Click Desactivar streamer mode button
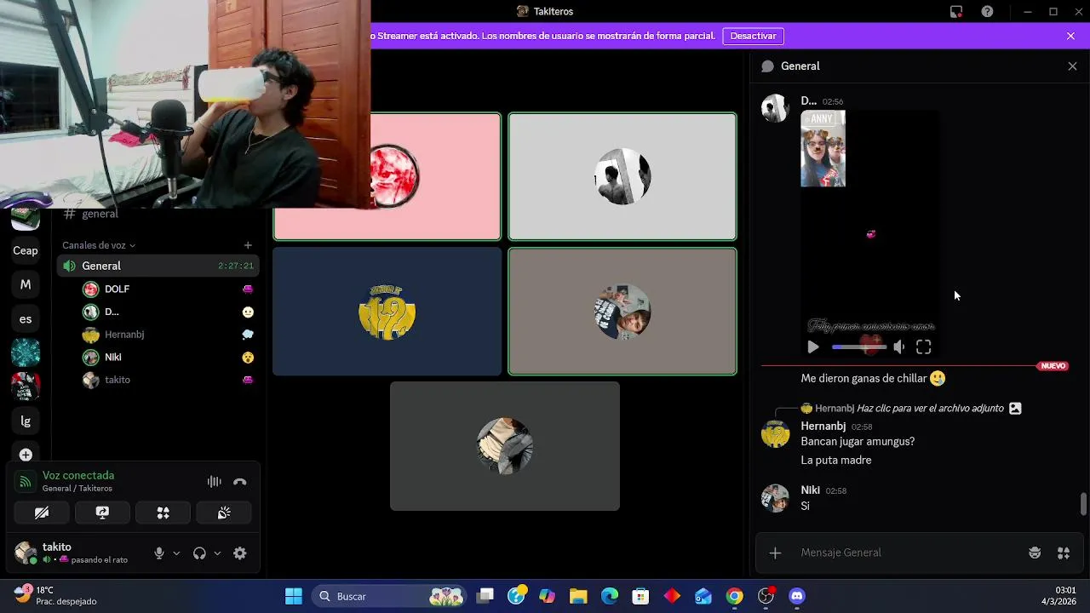 click(x=754, y=36)
